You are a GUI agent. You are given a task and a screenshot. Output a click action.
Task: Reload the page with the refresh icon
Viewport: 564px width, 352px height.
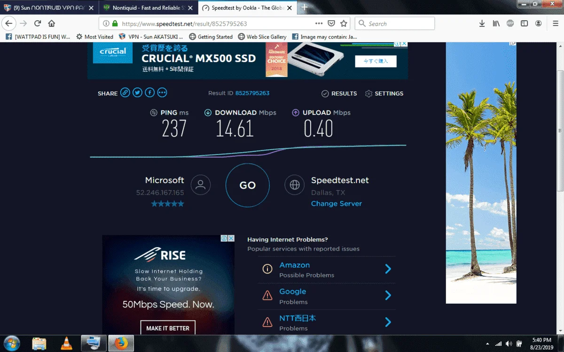point(38,23)
